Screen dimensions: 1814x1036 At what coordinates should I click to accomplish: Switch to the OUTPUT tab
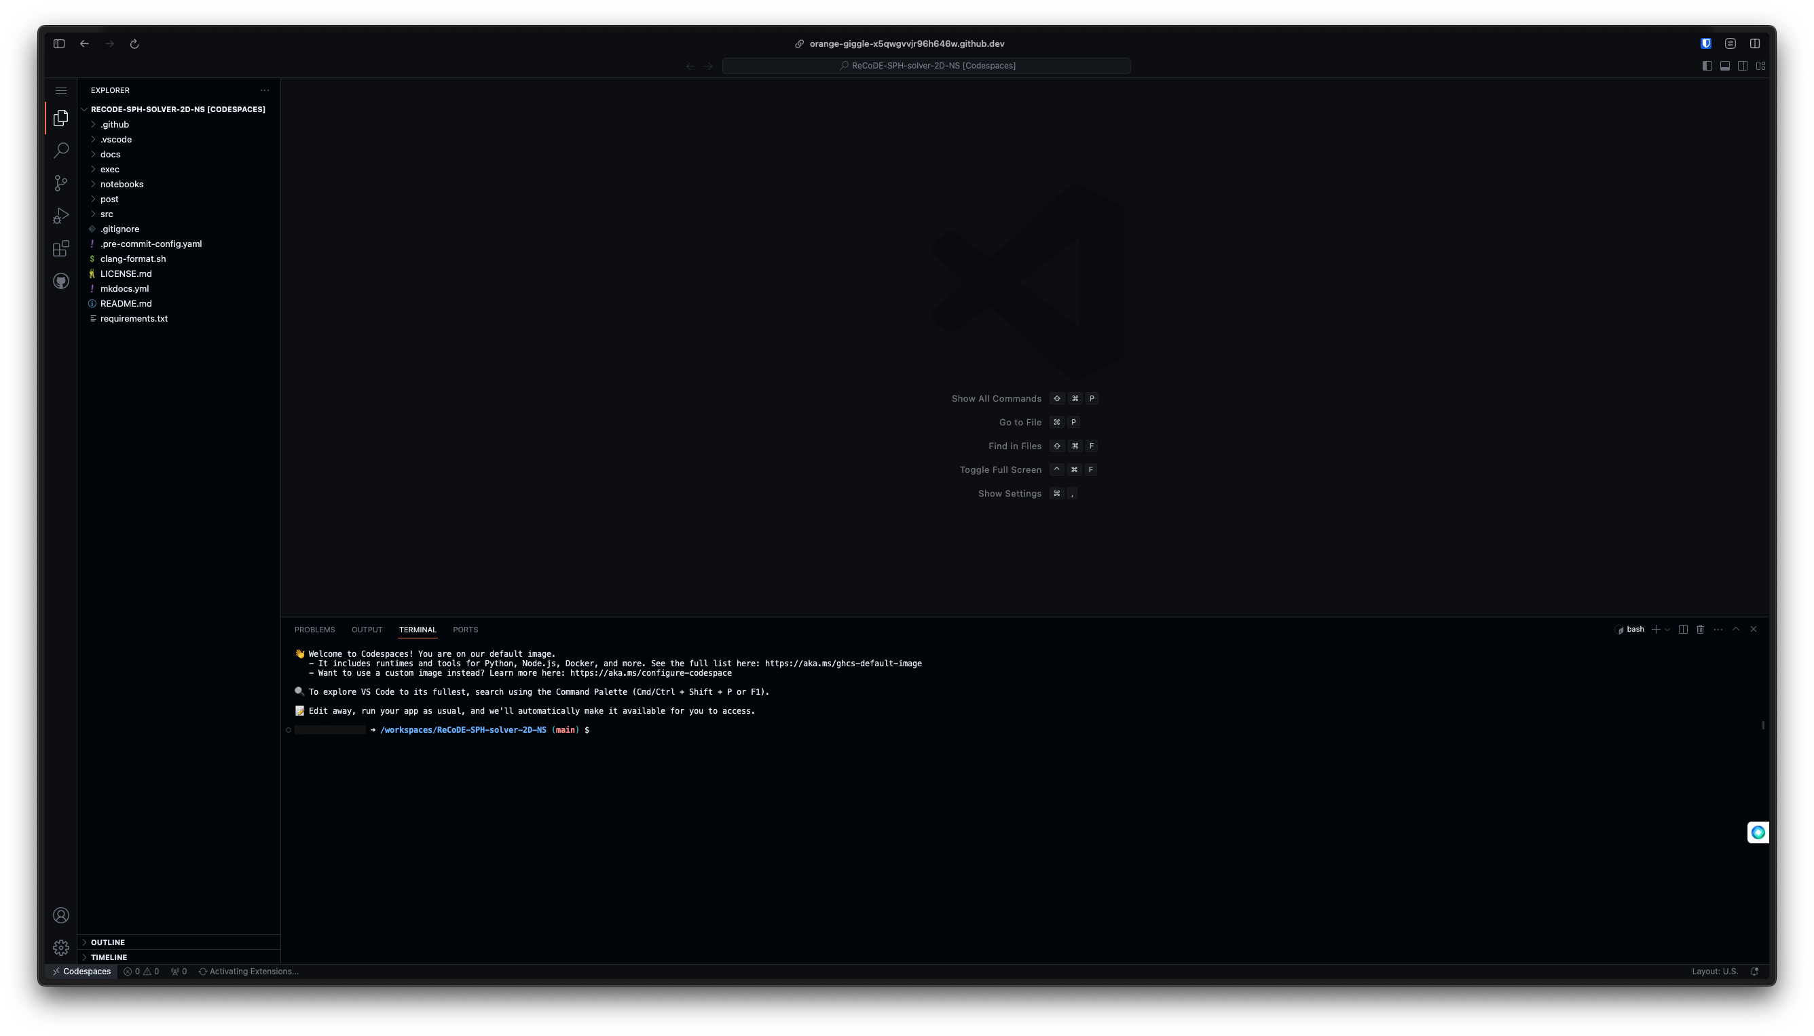(x=367, y=630)
